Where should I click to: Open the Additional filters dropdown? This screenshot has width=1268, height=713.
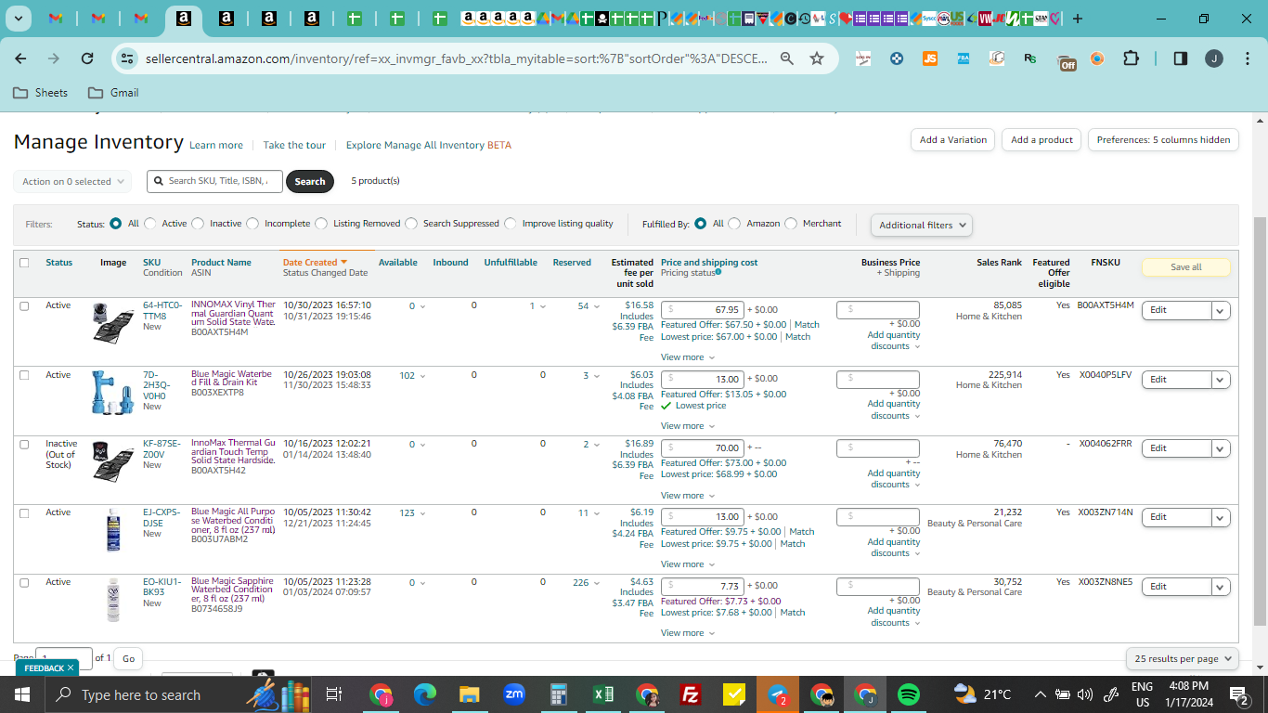click(921, 225)
